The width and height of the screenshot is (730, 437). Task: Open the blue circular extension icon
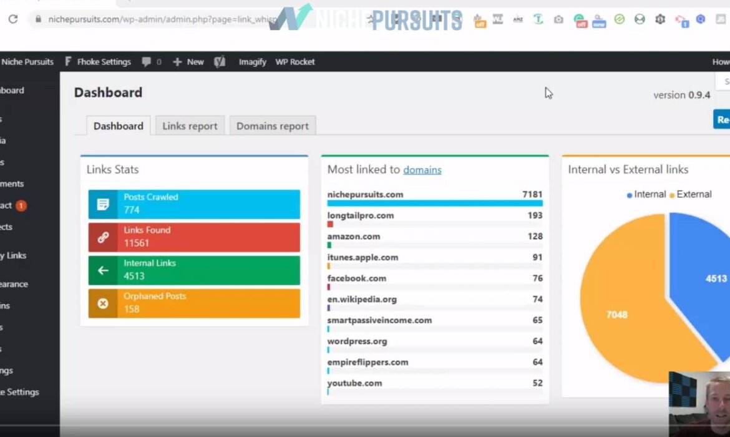[x=701, y=19]
